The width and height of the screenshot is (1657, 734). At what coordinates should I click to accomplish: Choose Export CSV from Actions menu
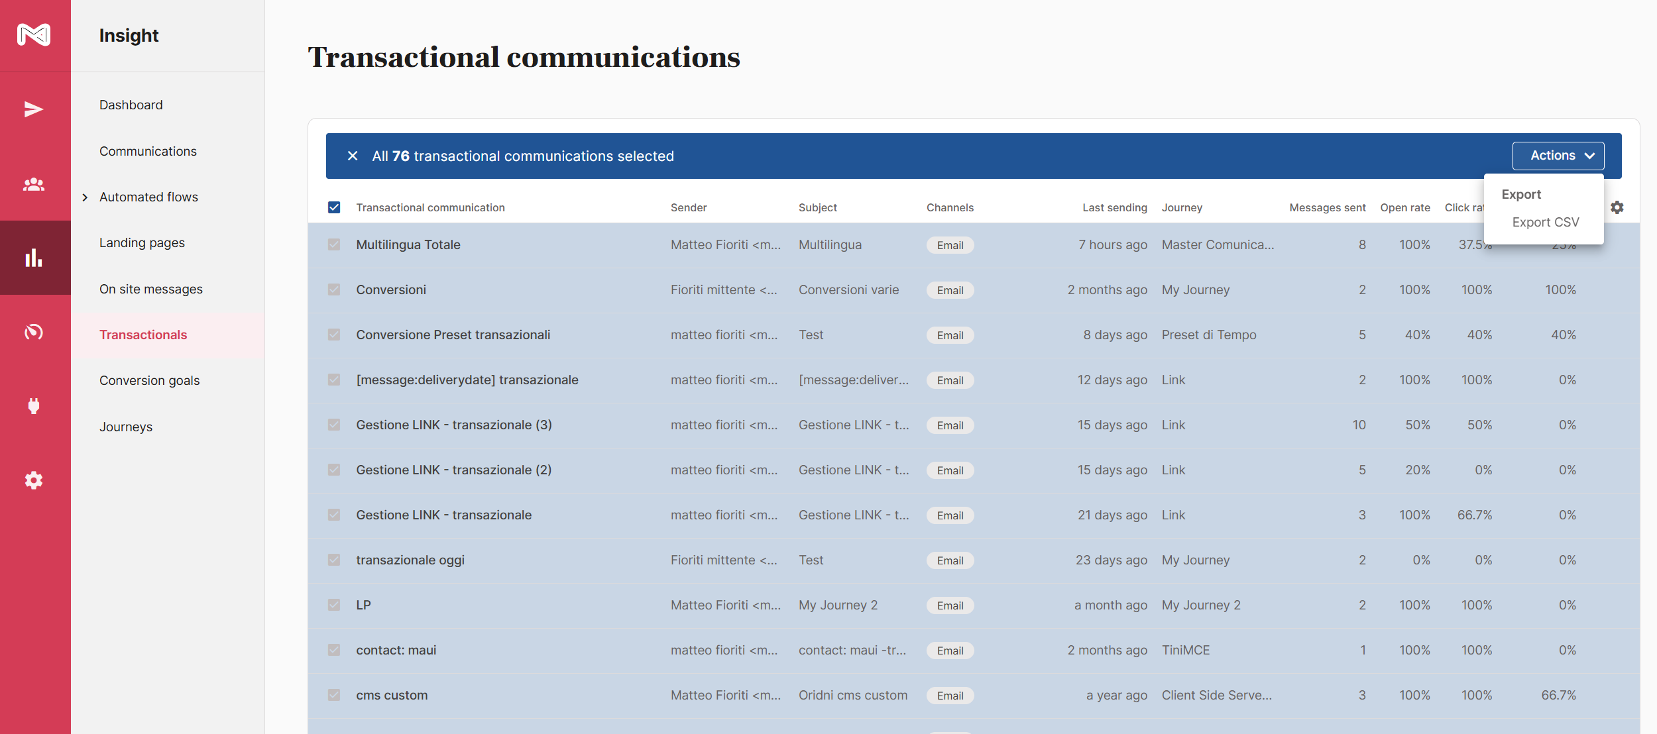pyautogui.click(x=1545, y=223)
